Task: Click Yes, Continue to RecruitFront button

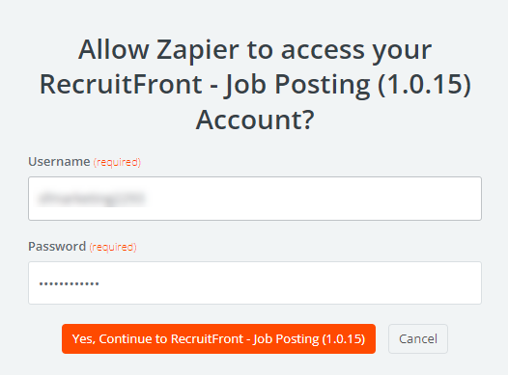Action: pos(218,338)
